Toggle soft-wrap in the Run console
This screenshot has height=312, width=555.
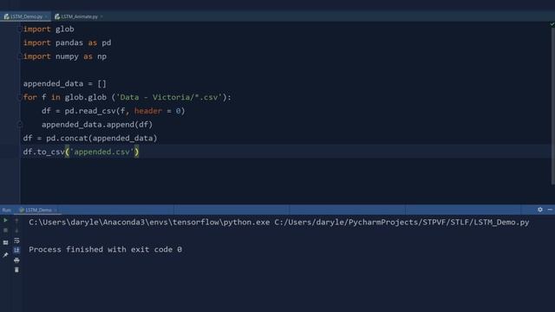16,241
